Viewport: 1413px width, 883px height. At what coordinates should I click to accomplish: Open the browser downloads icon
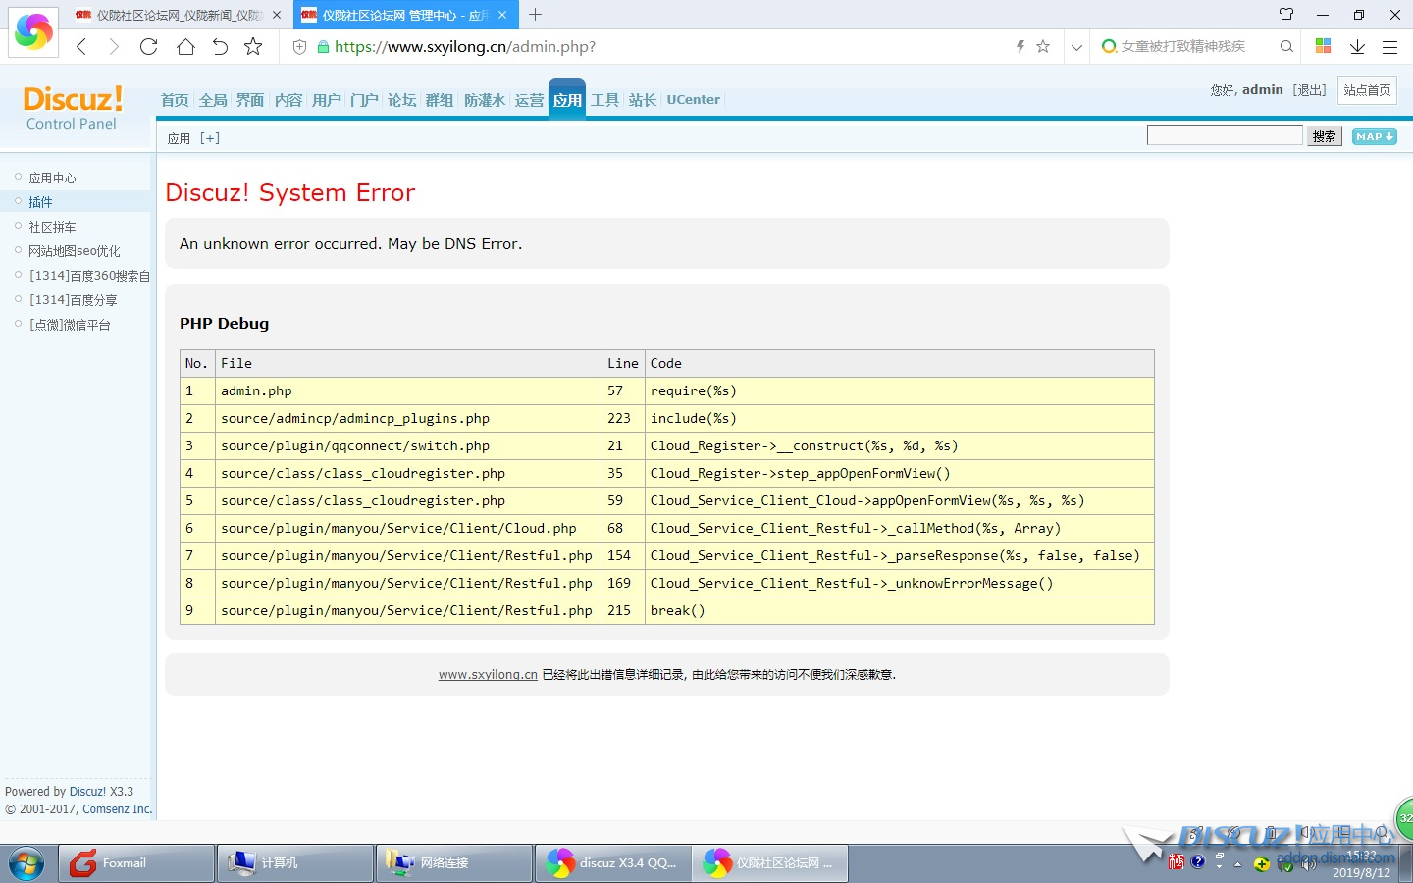(x=1357, y=46)
